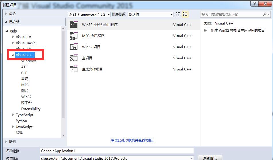Select the TypeScript tree label
The image size is (273, 160).
(x=24, y=115)
